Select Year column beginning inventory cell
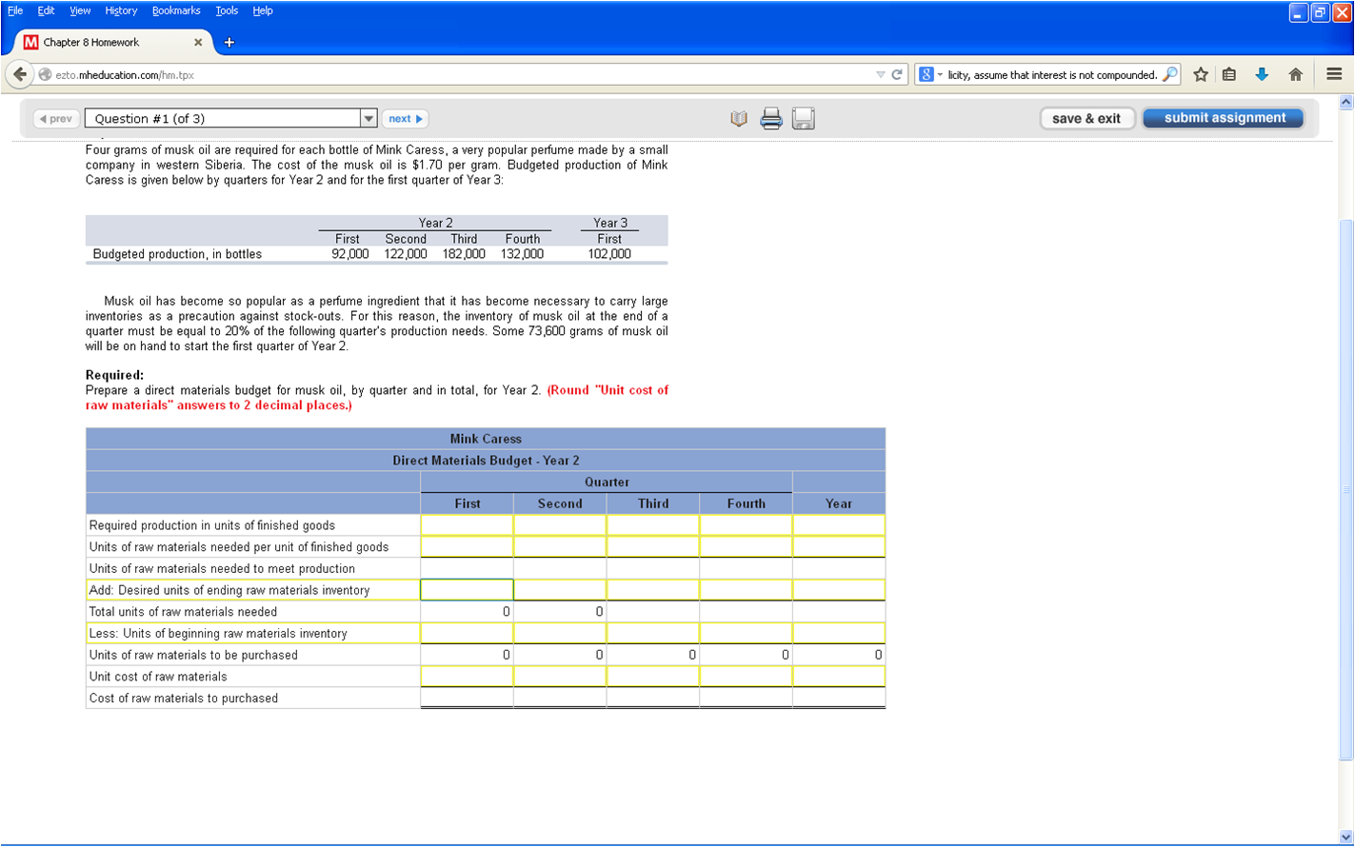This screenshot has height=847, width=1355. click(x=839, y=633)
